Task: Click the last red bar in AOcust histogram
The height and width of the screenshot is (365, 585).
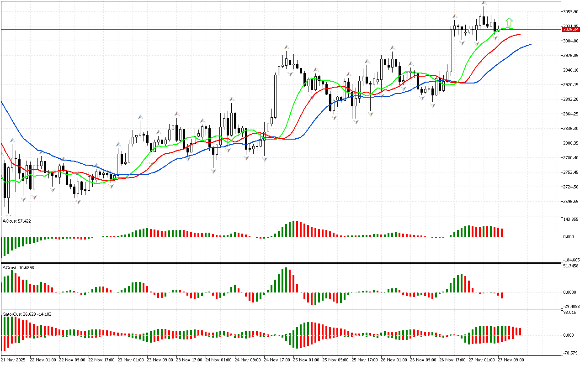Action: (x=502, y=233)
